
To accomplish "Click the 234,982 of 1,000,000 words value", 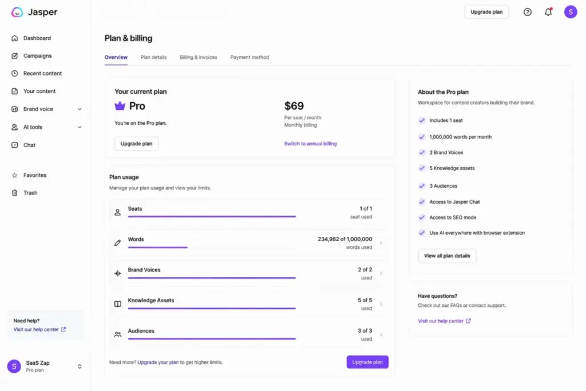I will [345, 239].
